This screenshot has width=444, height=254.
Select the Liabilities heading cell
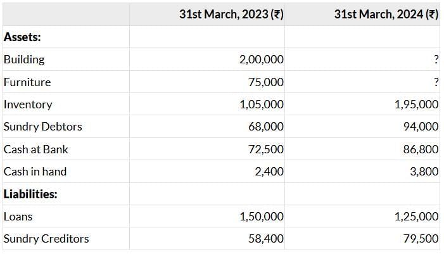(30, 194)
